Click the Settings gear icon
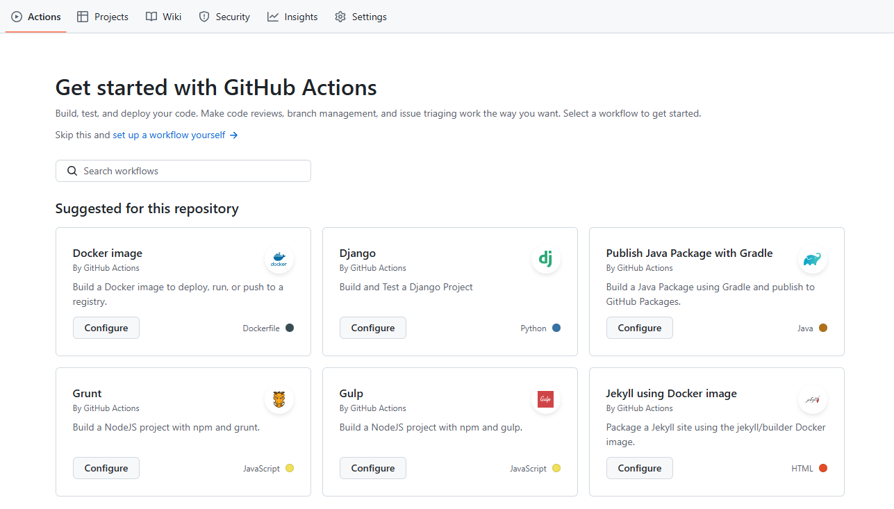The height and width of the screenshot is (509, 894). [340, 17]
